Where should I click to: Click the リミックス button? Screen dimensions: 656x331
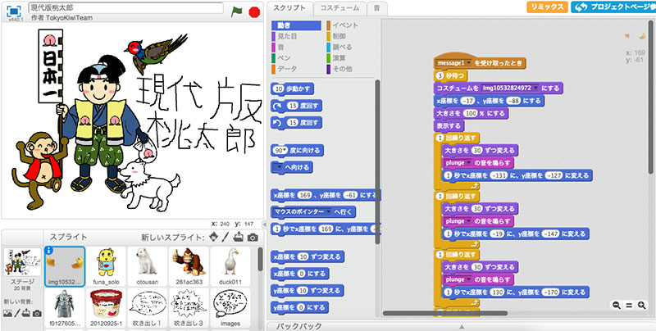click(547, 7)
